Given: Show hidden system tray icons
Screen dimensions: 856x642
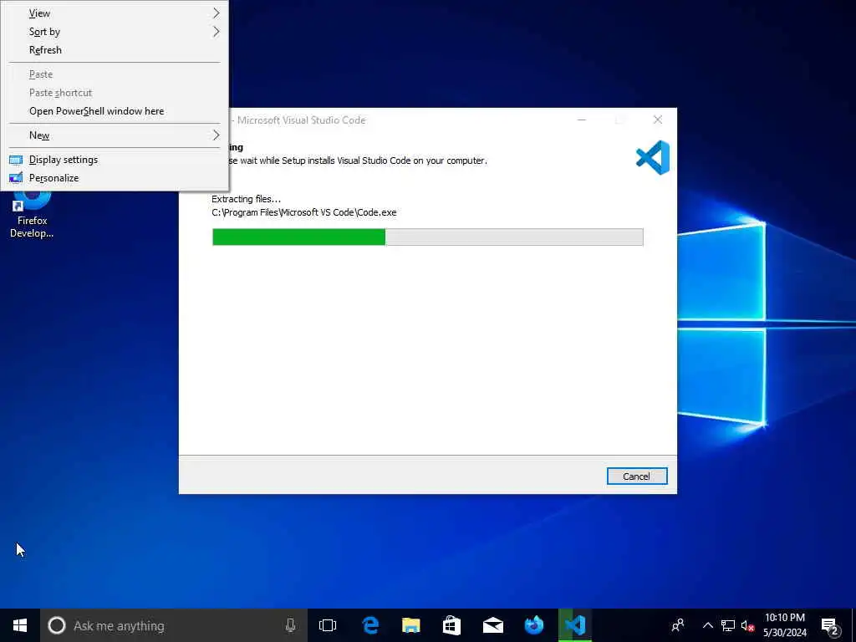Looking at the screenshot, I should [x=707, y=625].
